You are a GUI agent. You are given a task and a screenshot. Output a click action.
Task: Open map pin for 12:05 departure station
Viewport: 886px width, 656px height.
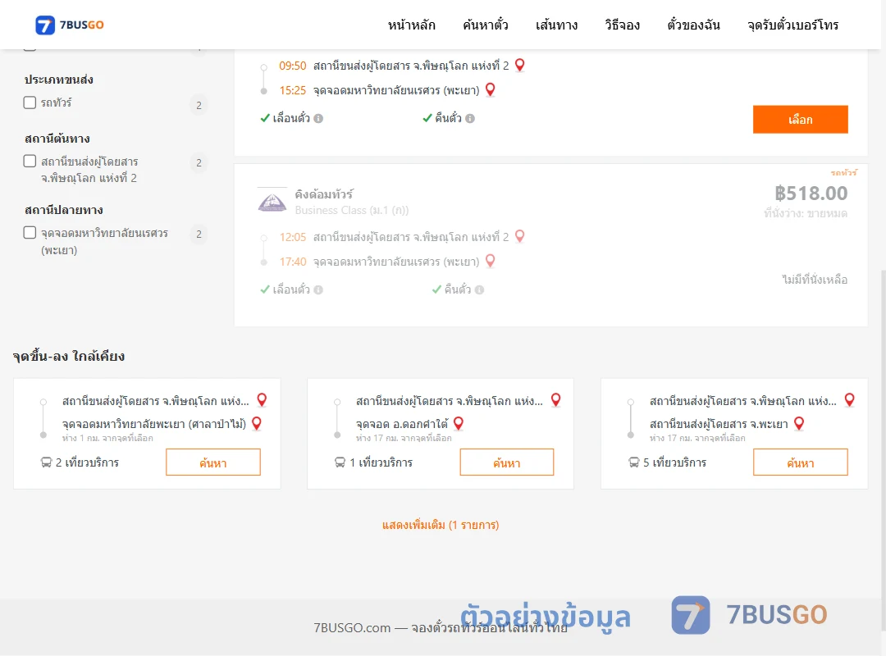pyautogui.click(x=520, y=236)
